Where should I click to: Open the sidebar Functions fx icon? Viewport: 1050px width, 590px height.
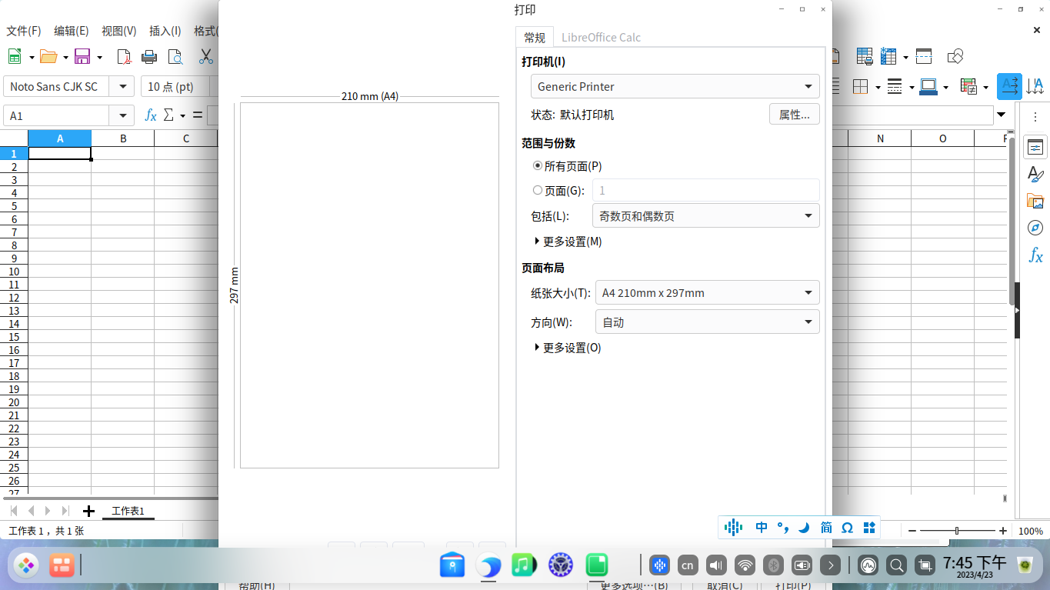coord(1035,255)
